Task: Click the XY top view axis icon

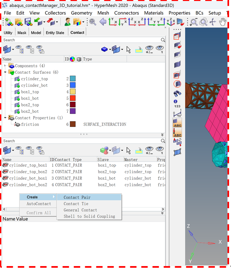Action: point(113,22)
